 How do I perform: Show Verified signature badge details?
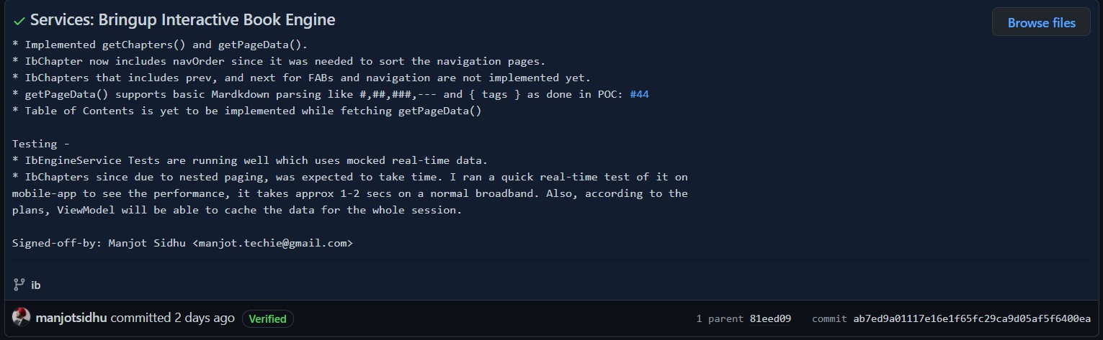267,318
